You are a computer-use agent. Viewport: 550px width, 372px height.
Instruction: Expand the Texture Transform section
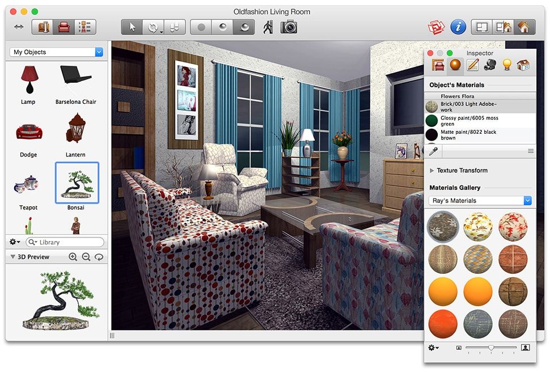point(432,170)
